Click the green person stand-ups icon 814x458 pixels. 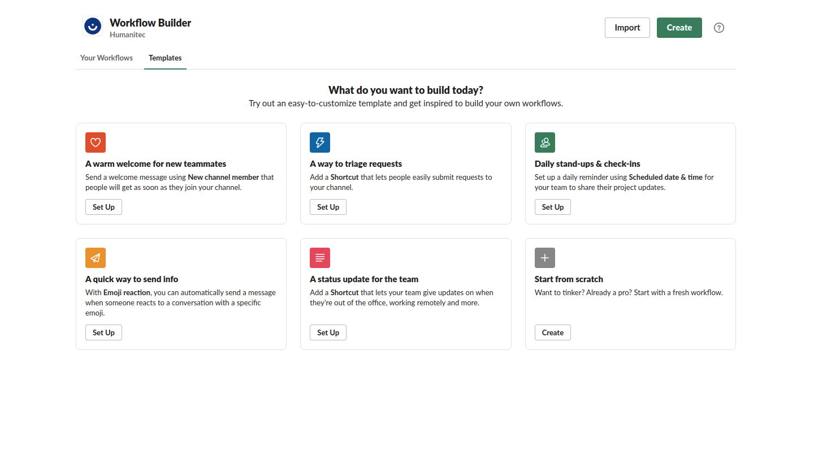tap(545, 142)
